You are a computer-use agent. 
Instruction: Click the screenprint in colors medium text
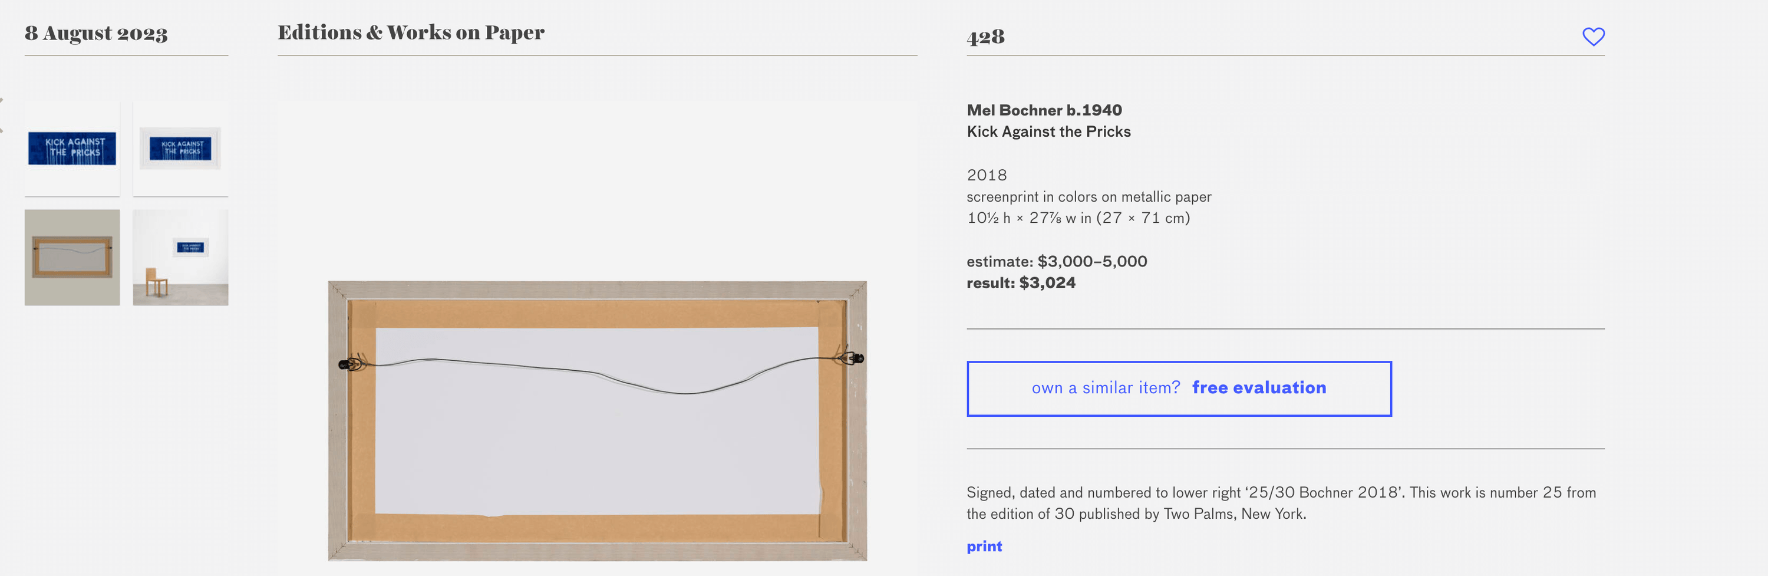[1088, 196]
